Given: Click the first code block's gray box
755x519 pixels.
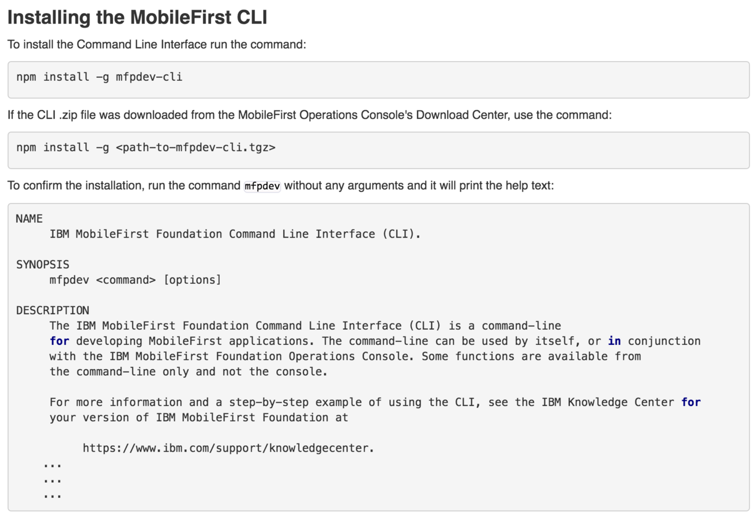Looking at the screenshot, I should 378,80.
